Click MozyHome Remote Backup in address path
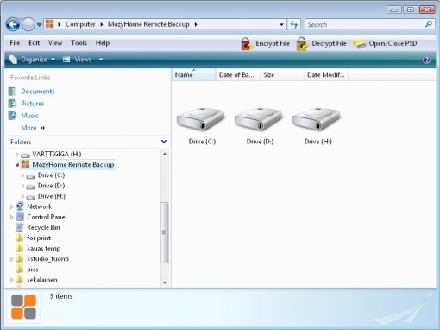440x330 pixels. pyautogui.click(x=148, y=24)
